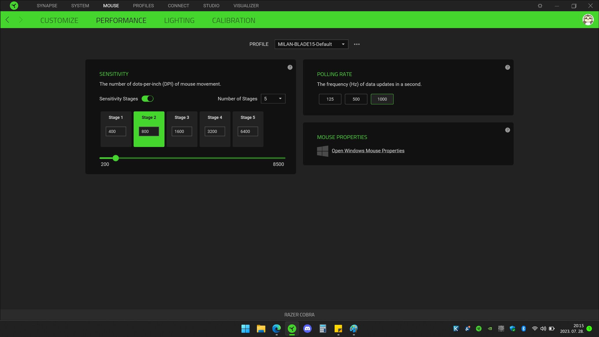Click the Stage 3 DPI input field

pyautogui.click(x=182, y=131)
